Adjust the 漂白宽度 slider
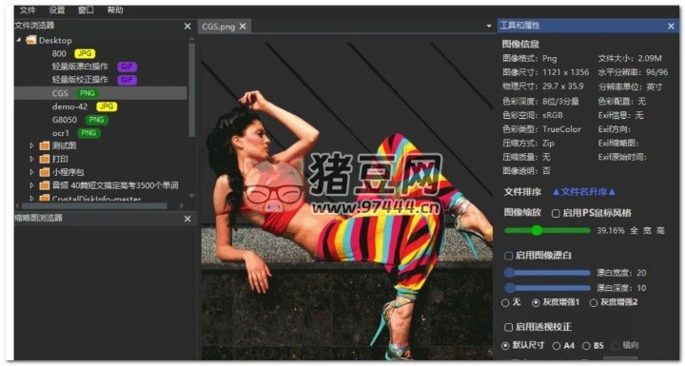The height and width of the screenshot is (366, 685). point(547,273)
